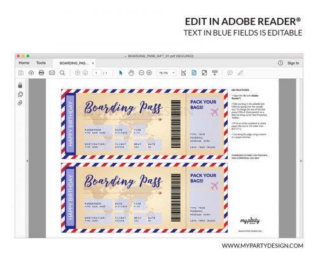Click Seat field on top ticket
The image size is (318, 253).
(x=139, y=145)
